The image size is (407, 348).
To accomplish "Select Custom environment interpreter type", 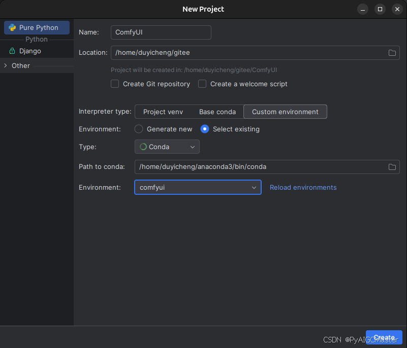I will point(285,112).
